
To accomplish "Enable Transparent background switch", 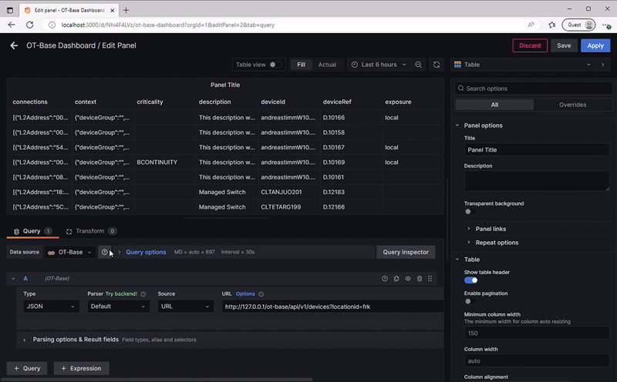I will click(x=470, y=212).
